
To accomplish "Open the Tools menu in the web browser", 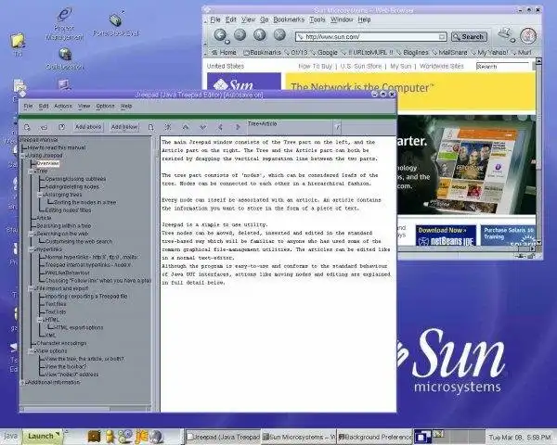I will (317, 19).
